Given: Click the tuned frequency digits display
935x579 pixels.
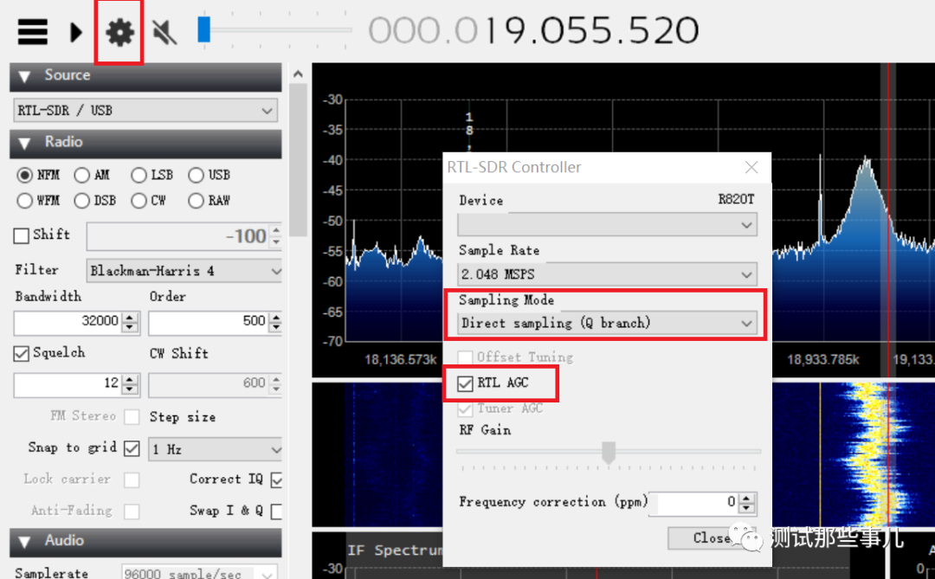Looking at the screenshot, I should pos(533,29).
